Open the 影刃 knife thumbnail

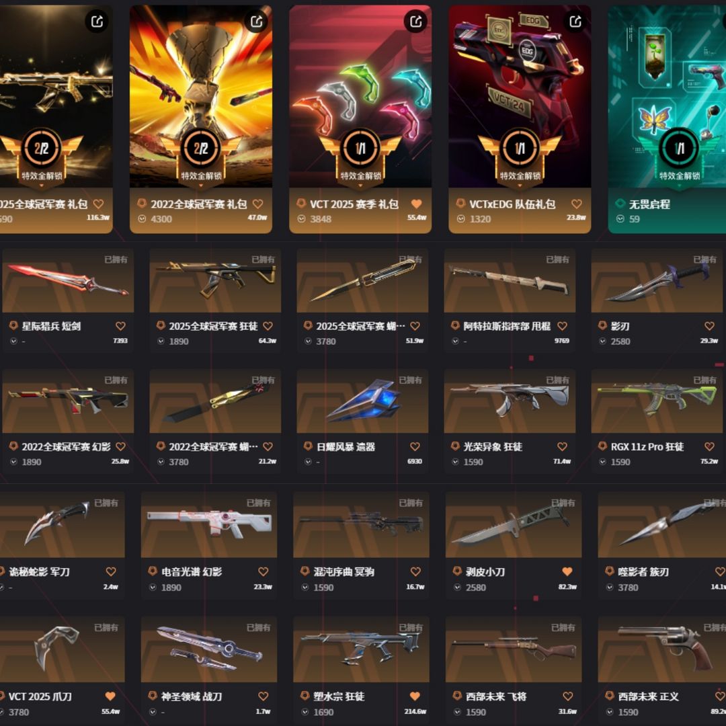(657, 280)
